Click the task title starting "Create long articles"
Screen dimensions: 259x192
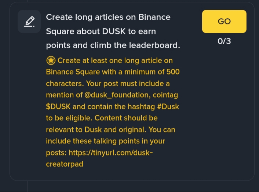click(x=108, y=17)
